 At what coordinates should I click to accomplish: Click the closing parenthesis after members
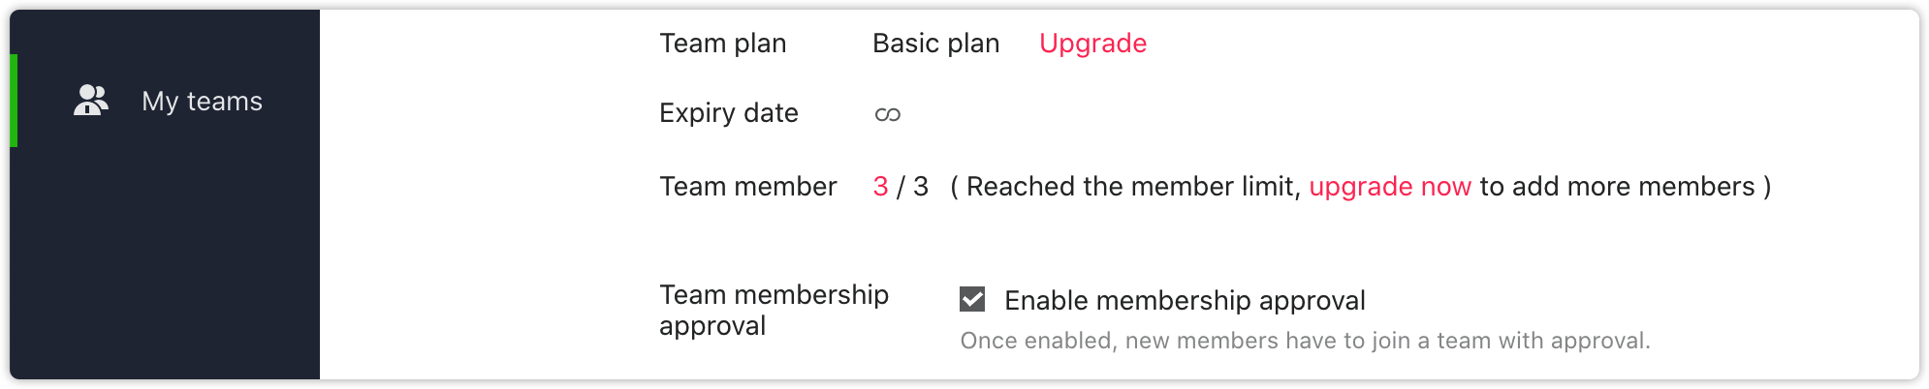(x=1767, y=187)
